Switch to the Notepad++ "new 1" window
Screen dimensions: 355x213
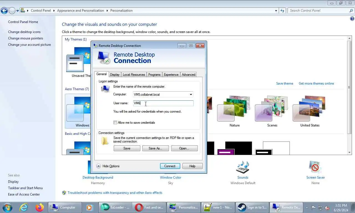click(x=218, y=207)
